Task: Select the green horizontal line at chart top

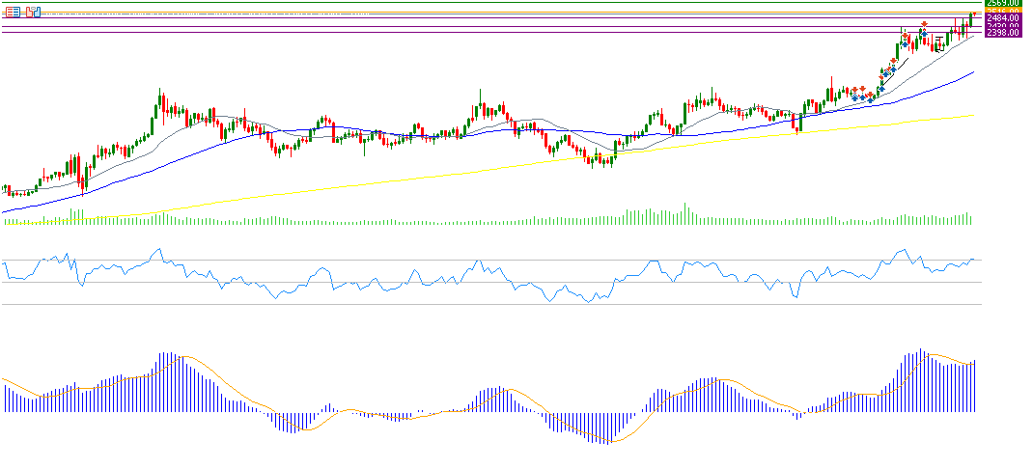Action: 483,3
